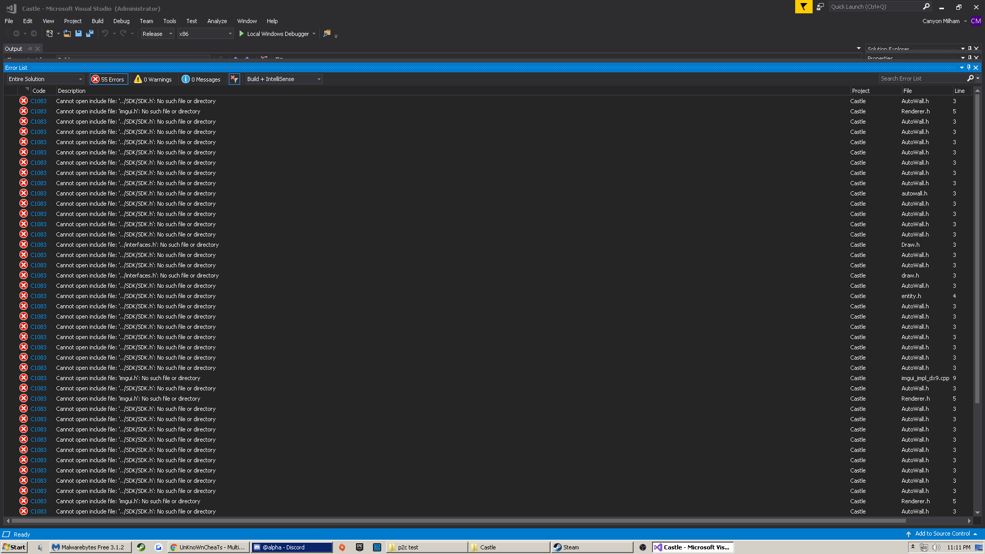Click the build-only errors filter icon
The height and width of the screenshot is (554, 985).
pyautogui.click(x=234, y=79)
